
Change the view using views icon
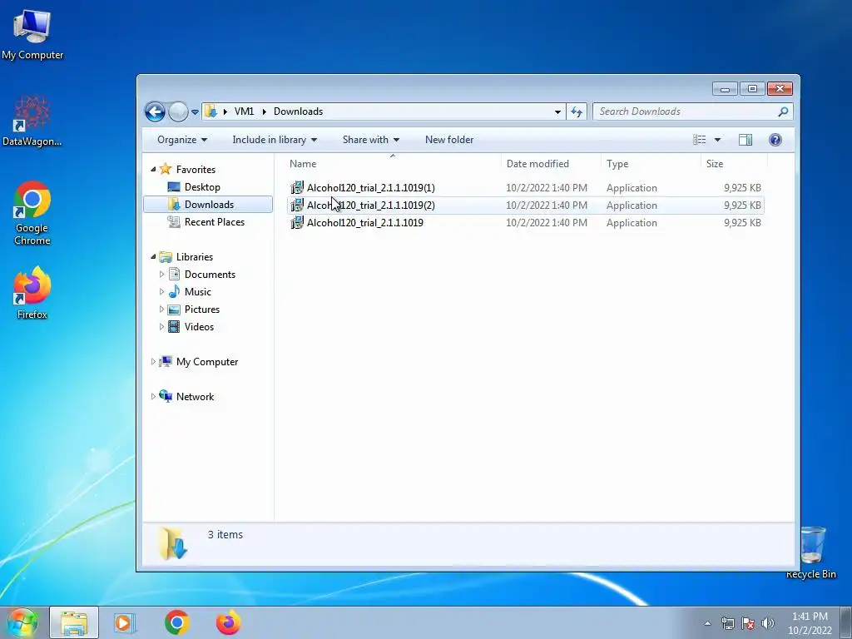pos(699,140)
